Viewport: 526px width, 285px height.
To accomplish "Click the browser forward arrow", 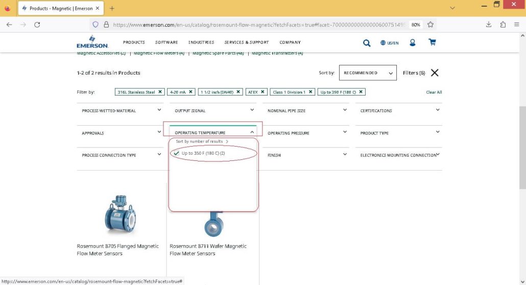I will tap(23, 25).
